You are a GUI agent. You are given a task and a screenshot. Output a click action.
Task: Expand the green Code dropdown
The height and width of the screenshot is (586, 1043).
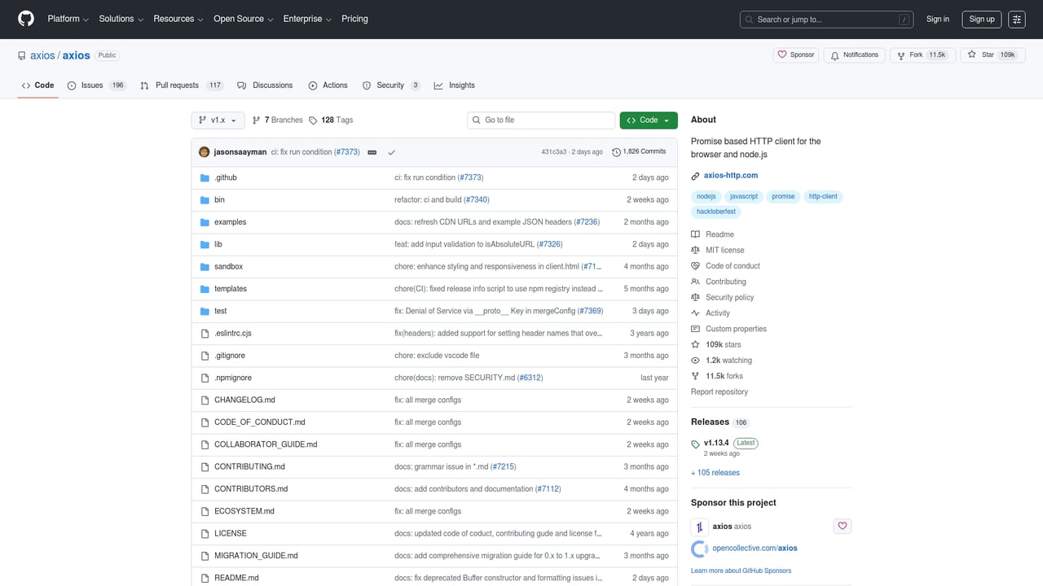click(x=648, y=120)
